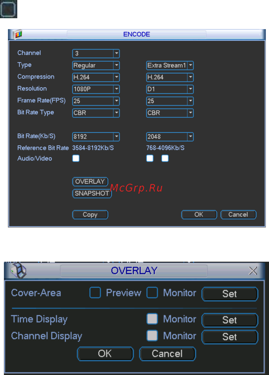Toggle extra stream first Audio/Video checkbox
This screenshot has width=269, height=375.
[x=150, y=158]
